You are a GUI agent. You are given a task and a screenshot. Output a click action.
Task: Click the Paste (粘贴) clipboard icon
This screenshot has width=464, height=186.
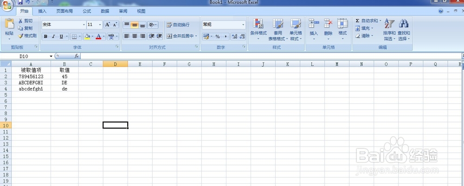tap(9, 24)
